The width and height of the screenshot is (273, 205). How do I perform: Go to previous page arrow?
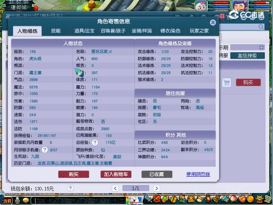[115, 188]
